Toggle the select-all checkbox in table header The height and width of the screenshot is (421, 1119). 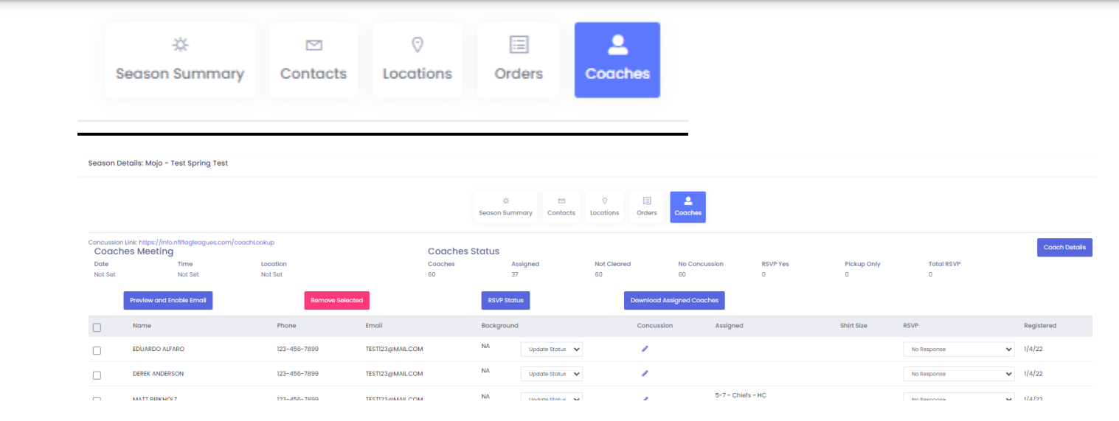point(97,327)
